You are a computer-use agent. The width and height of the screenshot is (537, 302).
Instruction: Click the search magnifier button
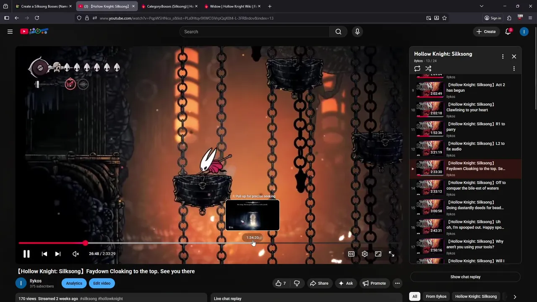coord(338,31)
